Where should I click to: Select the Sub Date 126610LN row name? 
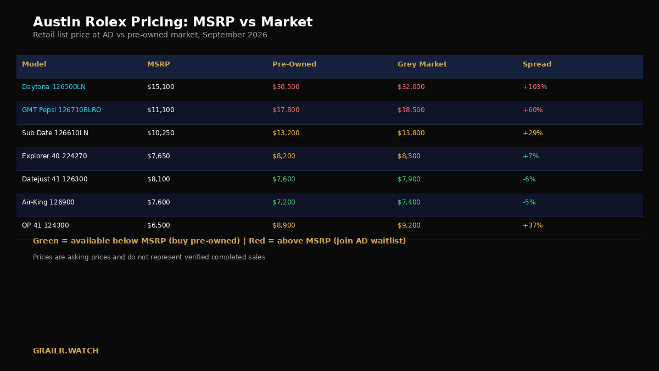pos(55,133)
